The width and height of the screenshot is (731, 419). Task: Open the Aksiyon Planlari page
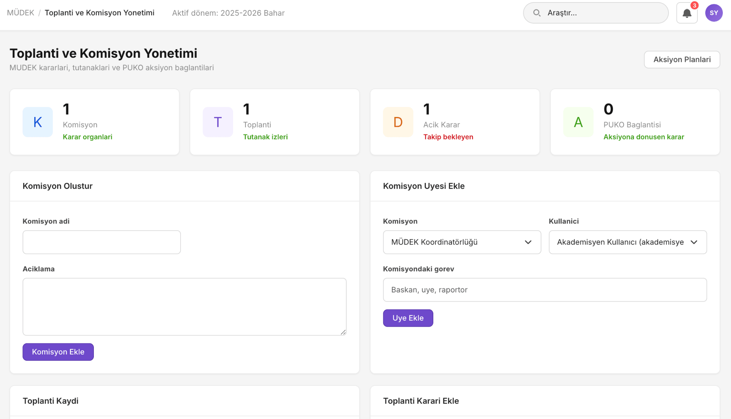click(x=682, y=60)
